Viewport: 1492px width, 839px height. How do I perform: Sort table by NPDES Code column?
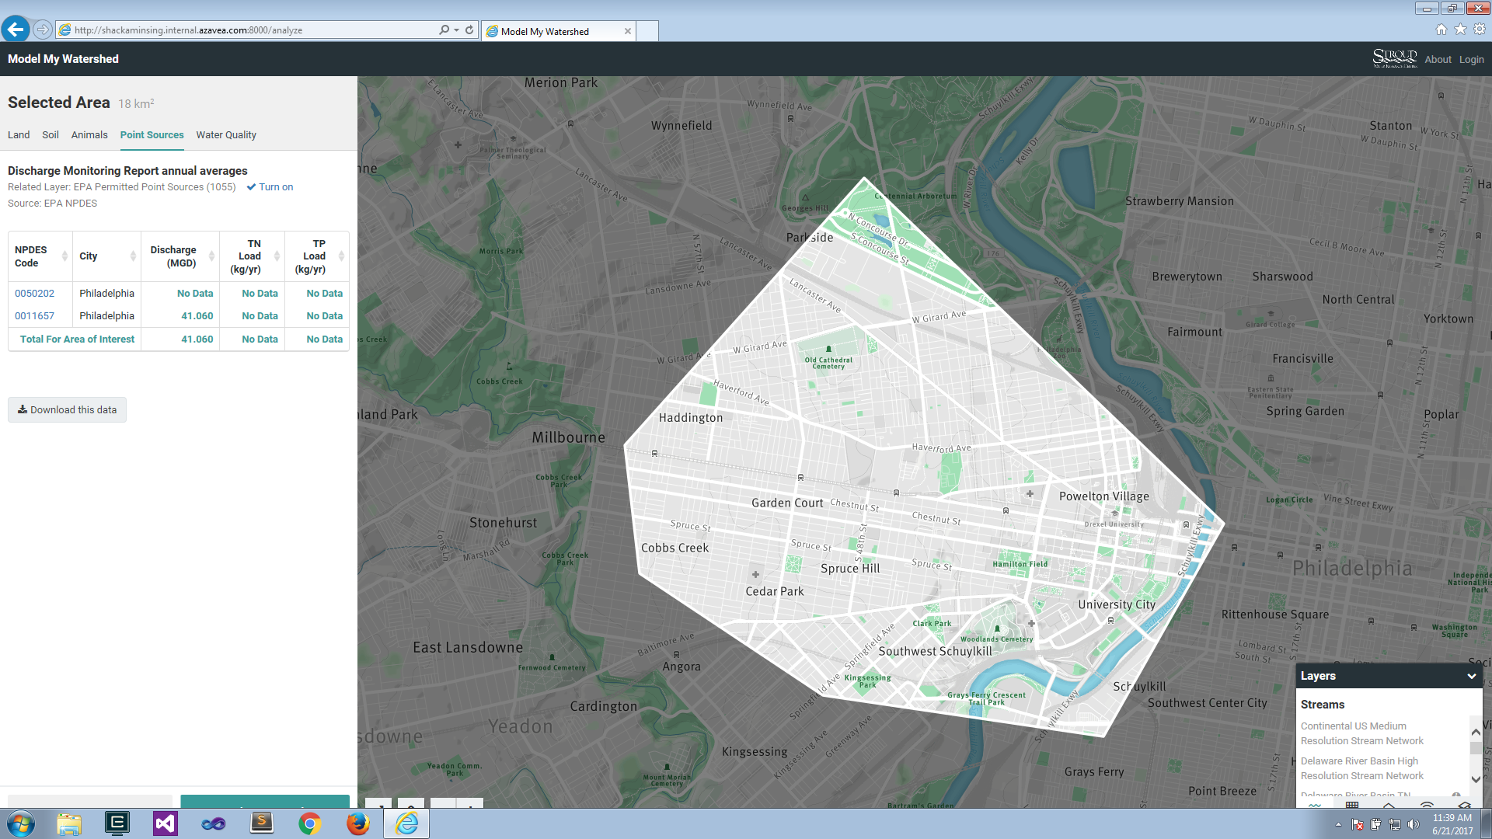pyautogui.click(x=40, y=256)
